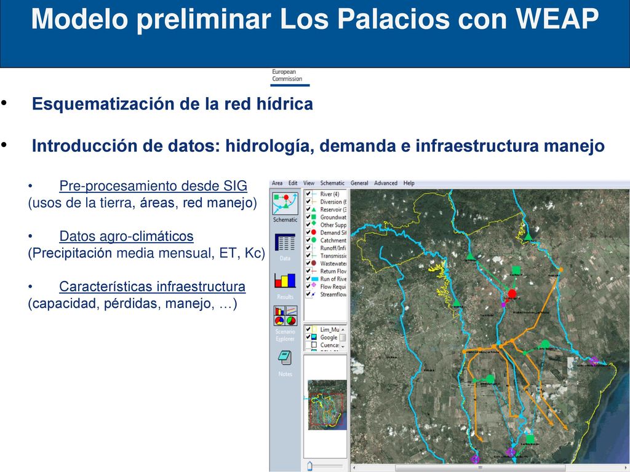Screen dimensions: 630x472
Task: Select the large catchment circle in irrigation area
Action: tap(490, 379)
